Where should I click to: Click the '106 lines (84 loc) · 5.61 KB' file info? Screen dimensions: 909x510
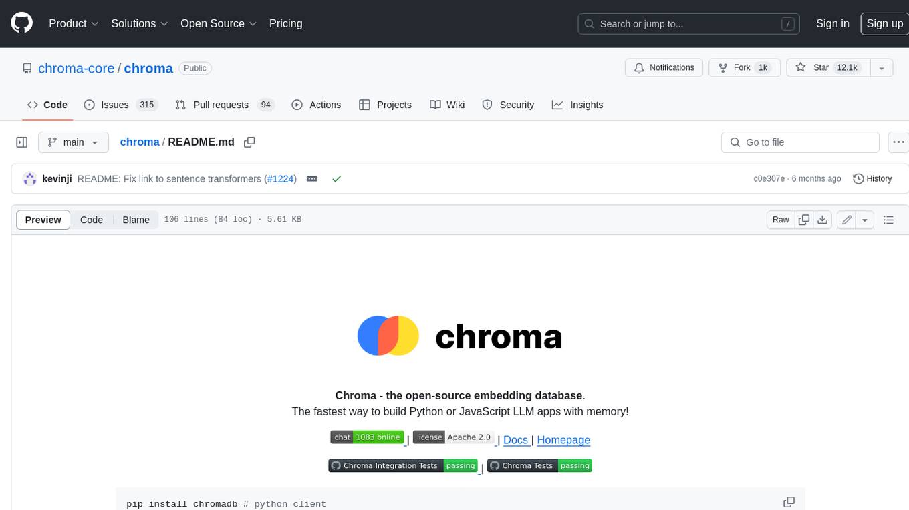point(233,220)
